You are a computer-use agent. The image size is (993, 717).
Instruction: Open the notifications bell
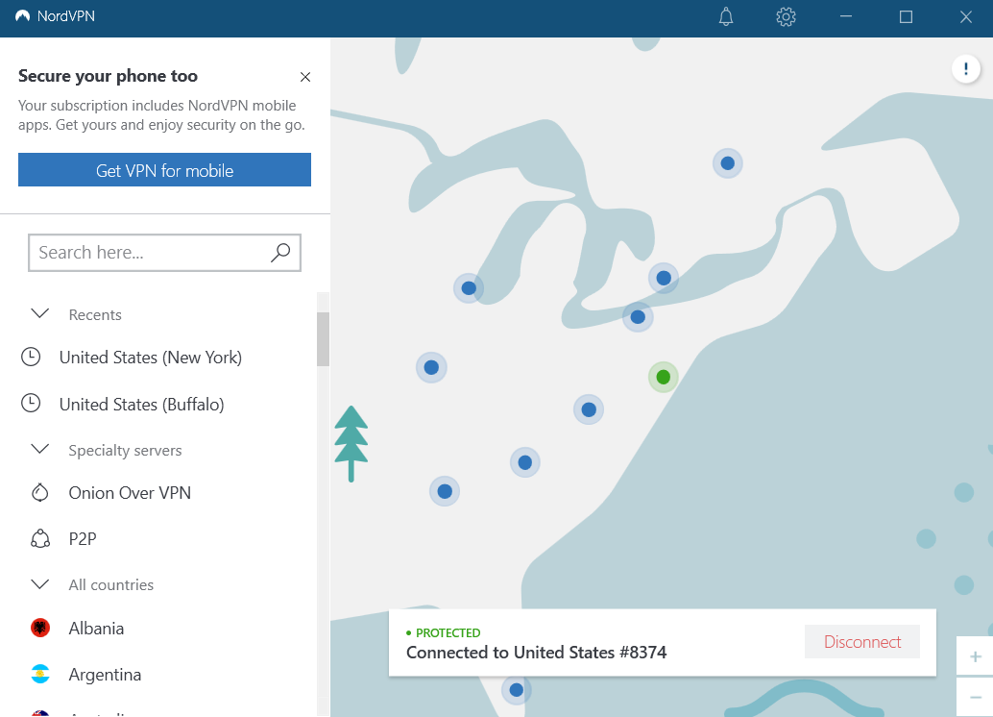click(726, 16)
